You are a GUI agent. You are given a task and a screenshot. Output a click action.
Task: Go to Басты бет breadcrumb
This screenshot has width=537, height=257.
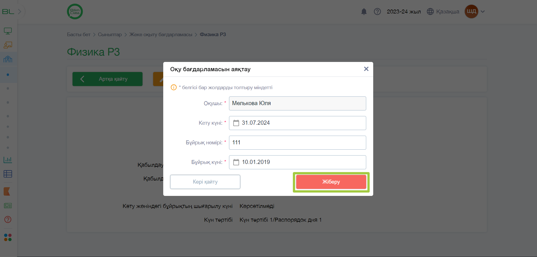(79, 34)
